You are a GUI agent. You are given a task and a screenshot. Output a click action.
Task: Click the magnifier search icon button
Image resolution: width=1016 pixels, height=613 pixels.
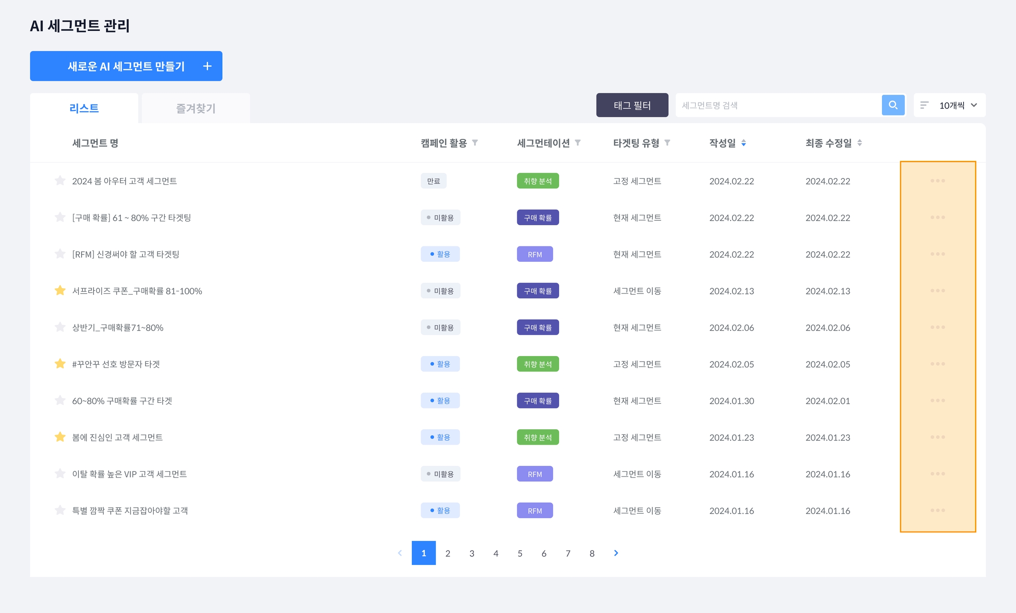pyautogui.click(x=893, y=105)
